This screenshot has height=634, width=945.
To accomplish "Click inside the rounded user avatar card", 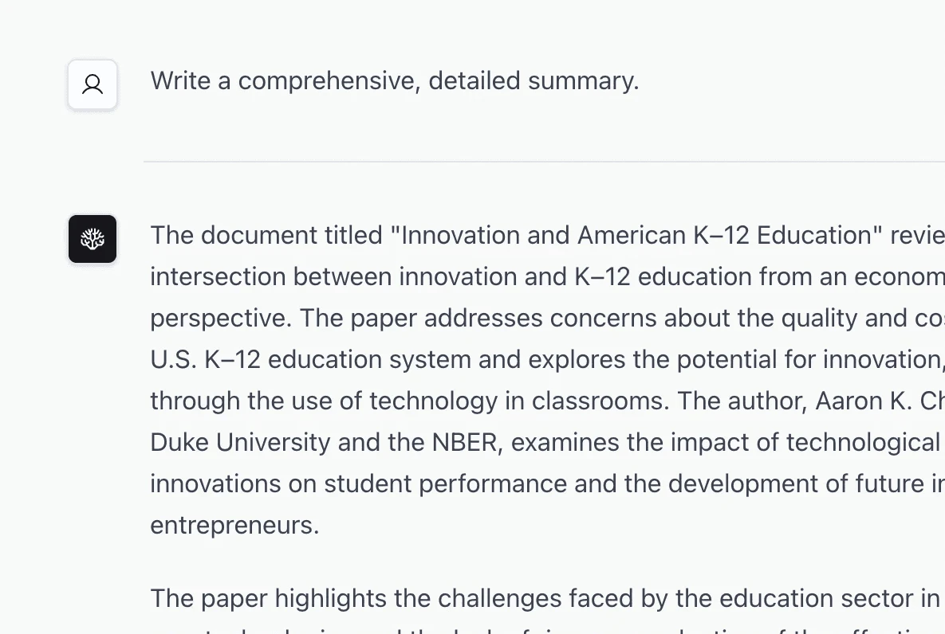I will (93, 84).
